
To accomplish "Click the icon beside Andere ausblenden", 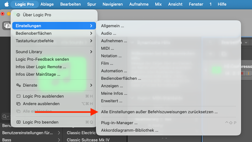I will pyautogui.click(x=19, y=104).
